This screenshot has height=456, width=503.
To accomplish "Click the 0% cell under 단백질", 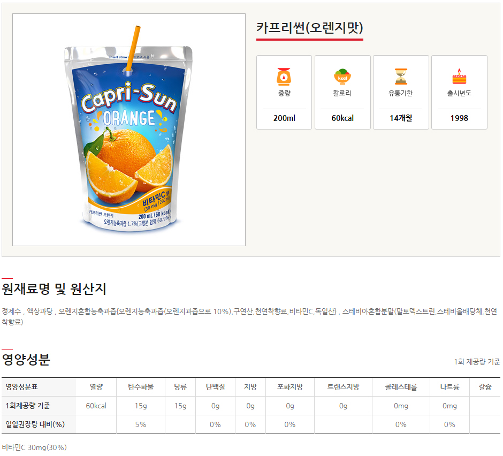I will pos(215,424).
